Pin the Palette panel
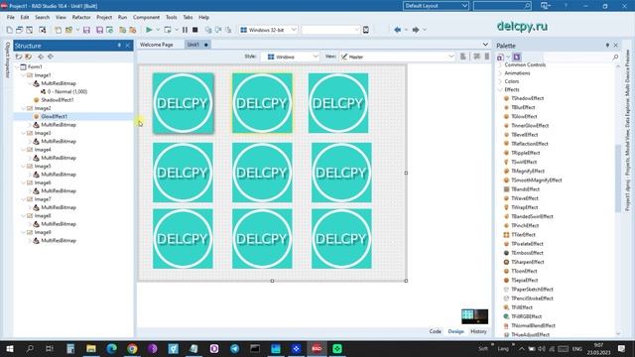 (607, 46)
